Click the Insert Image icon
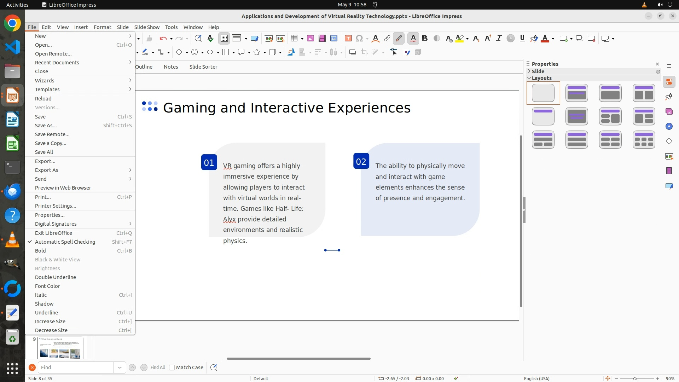Image resolution: width=679 pixels, height=382 pixels. 311,39
